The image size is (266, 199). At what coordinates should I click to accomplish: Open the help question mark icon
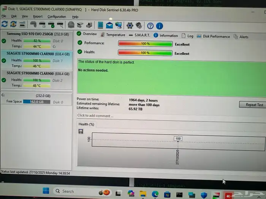pos(150,26)
